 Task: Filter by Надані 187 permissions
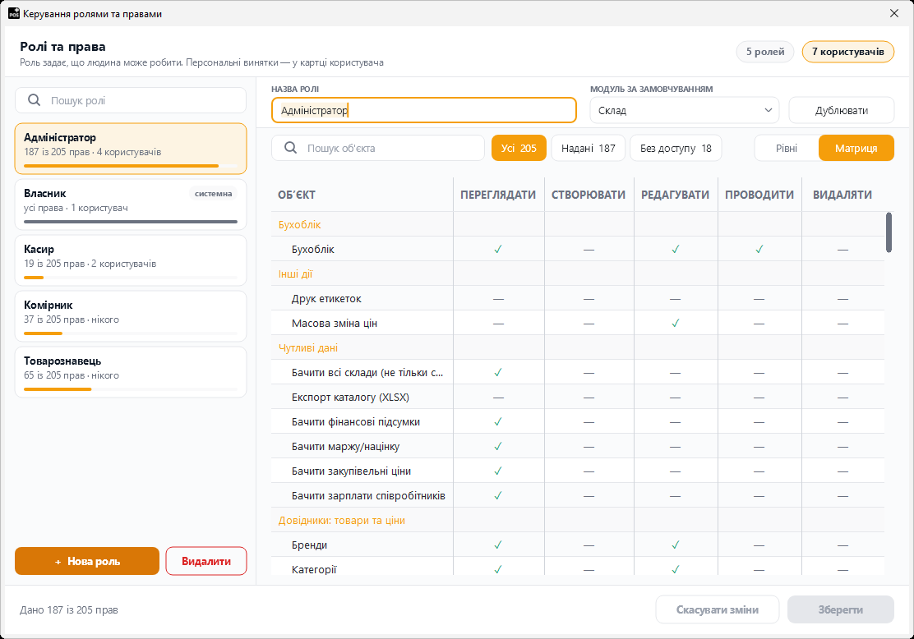tap(589, 148)
